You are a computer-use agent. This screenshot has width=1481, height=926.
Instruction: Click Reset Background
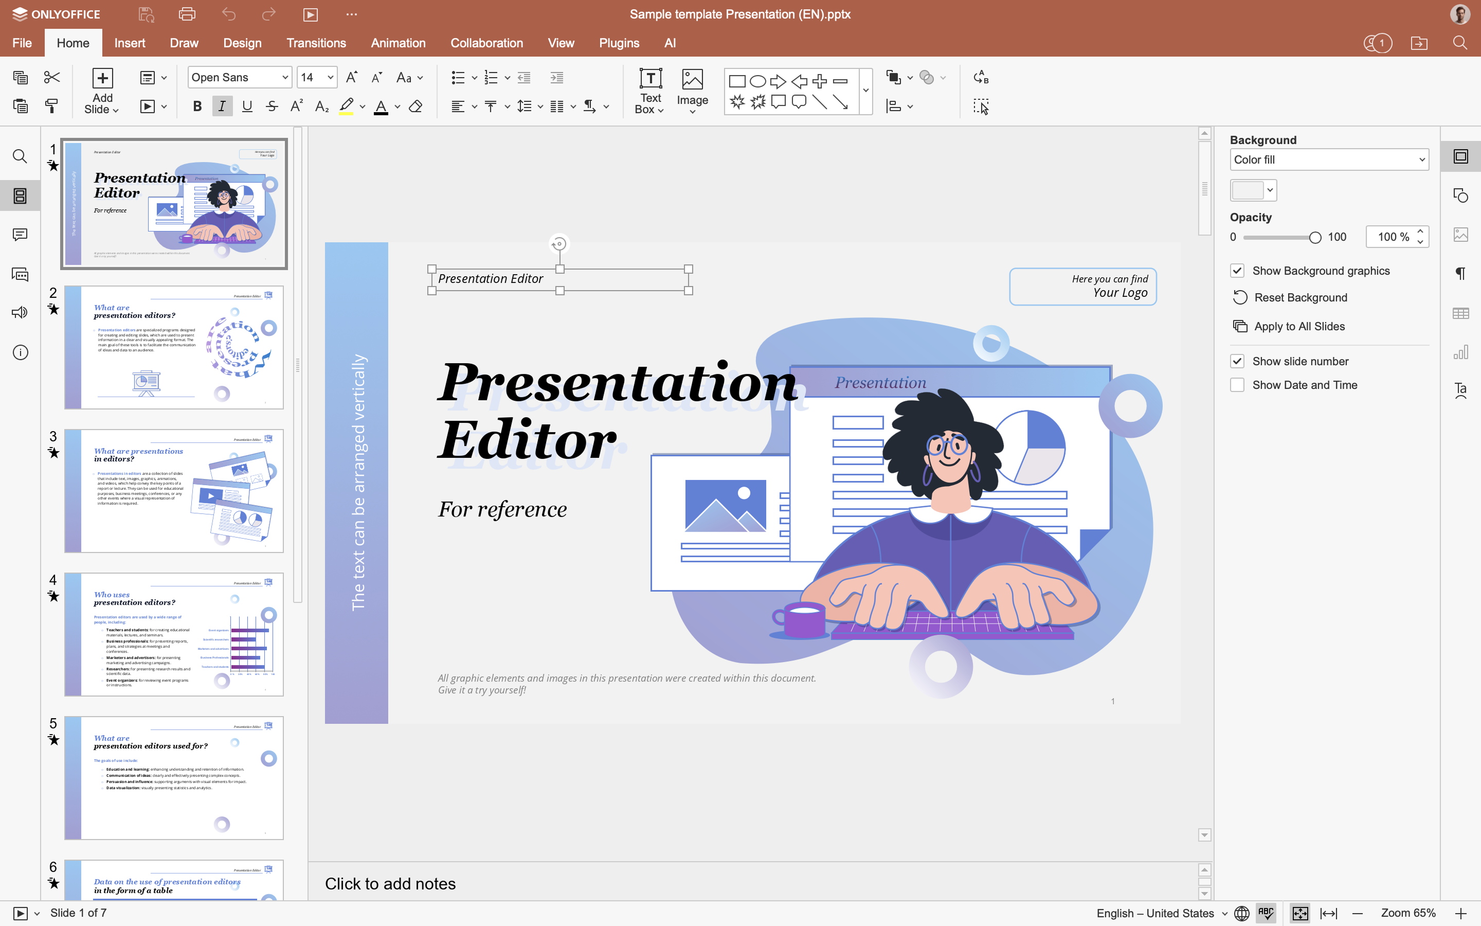tap(1300, 298)
